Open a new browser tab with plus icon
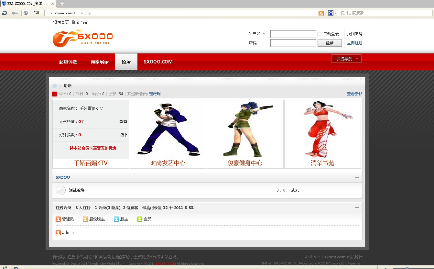Image resolution: width=434 pixels, height=269 pixels. tap(62, 4)
